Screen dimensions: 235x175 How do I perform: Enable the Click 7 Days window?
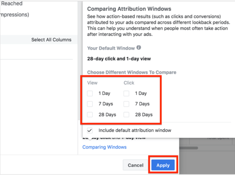click(x=126, y=104)
